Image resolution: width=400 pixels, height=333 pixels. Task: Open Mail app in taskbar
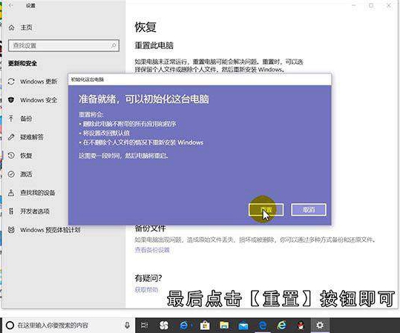[x=243, y=326]
